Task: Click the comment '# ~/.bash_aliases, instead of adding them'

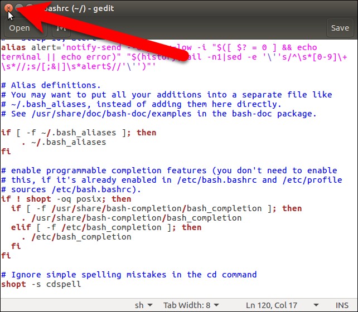Action: [x=141, y=104]
